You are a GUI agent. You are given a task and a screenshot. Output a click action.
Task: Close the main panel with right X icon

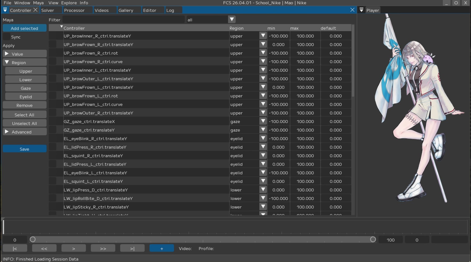[x=352, y=10]
